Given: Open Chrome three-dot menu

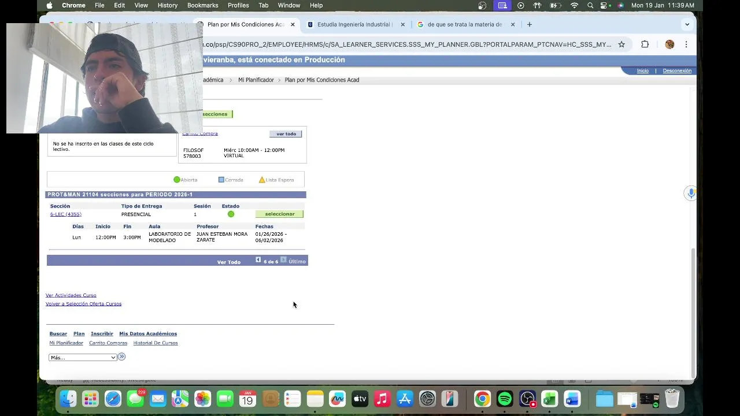Looking at the screenshot, I should [686, 44].
